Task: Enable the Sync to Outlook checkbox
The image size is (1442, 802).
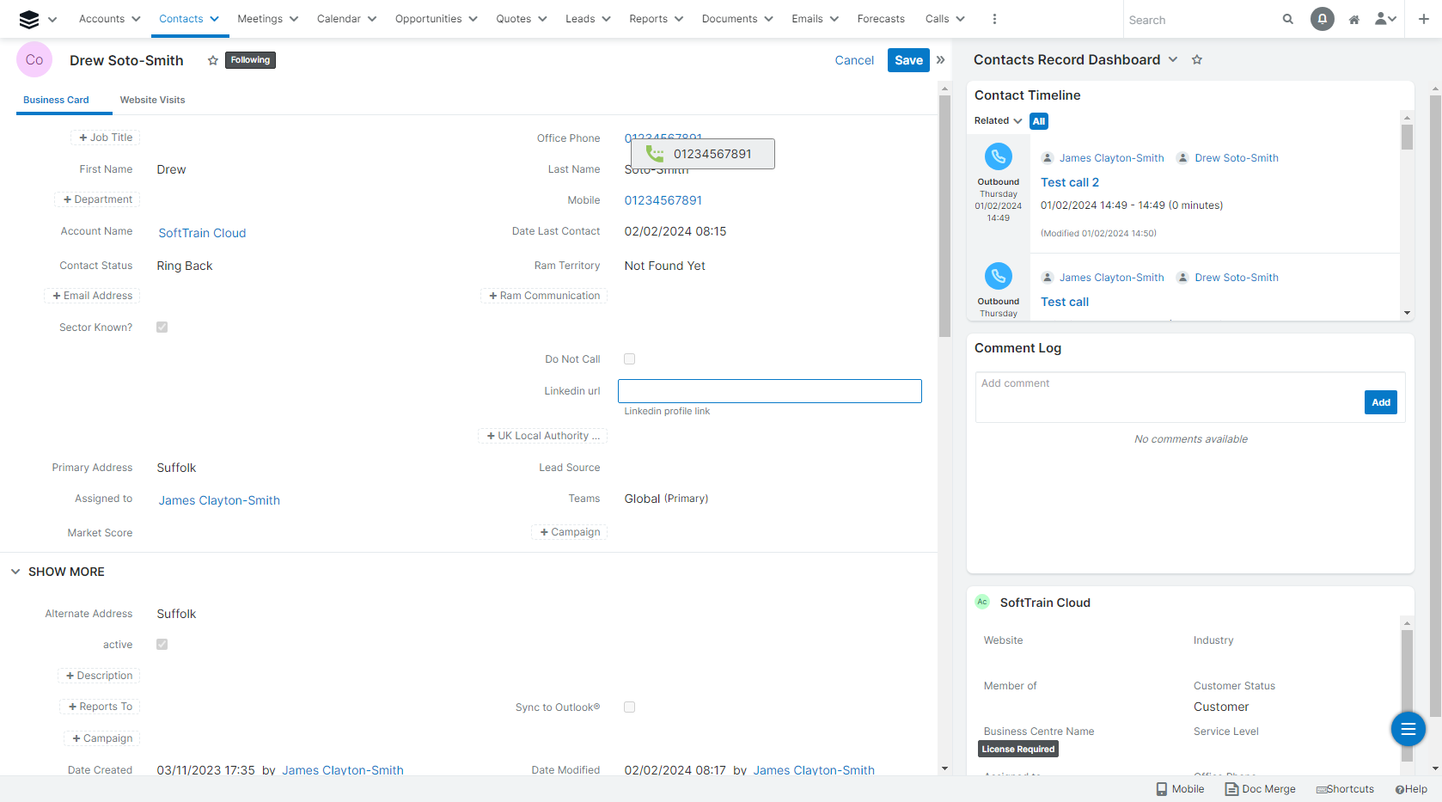Action: click(x=629, y=707)
